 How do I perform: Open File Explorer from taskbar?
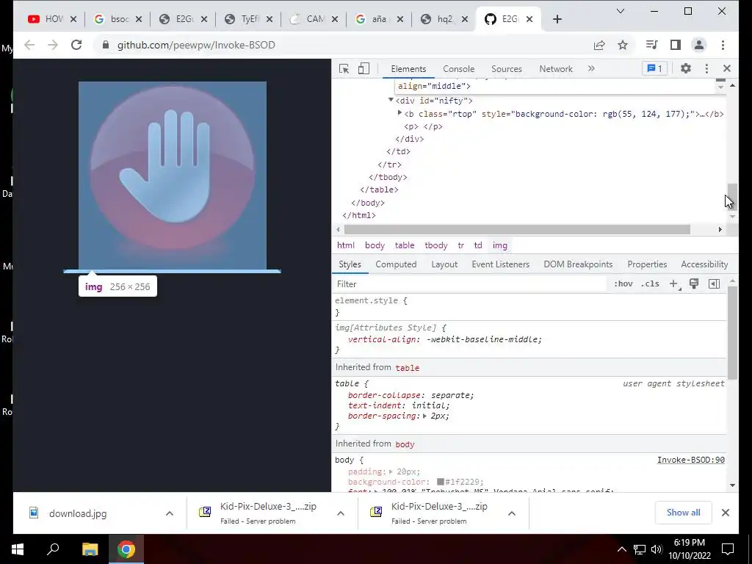(90, 549)
